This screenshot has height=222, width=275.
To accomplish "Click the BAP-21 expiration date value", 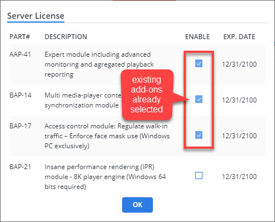I will click(x=239, y=177).
